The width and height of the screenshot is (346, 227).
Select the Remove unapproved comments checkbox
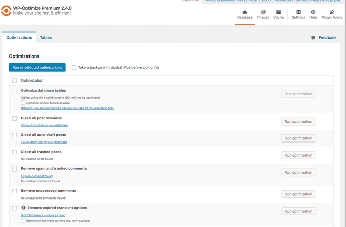[15, 191]
